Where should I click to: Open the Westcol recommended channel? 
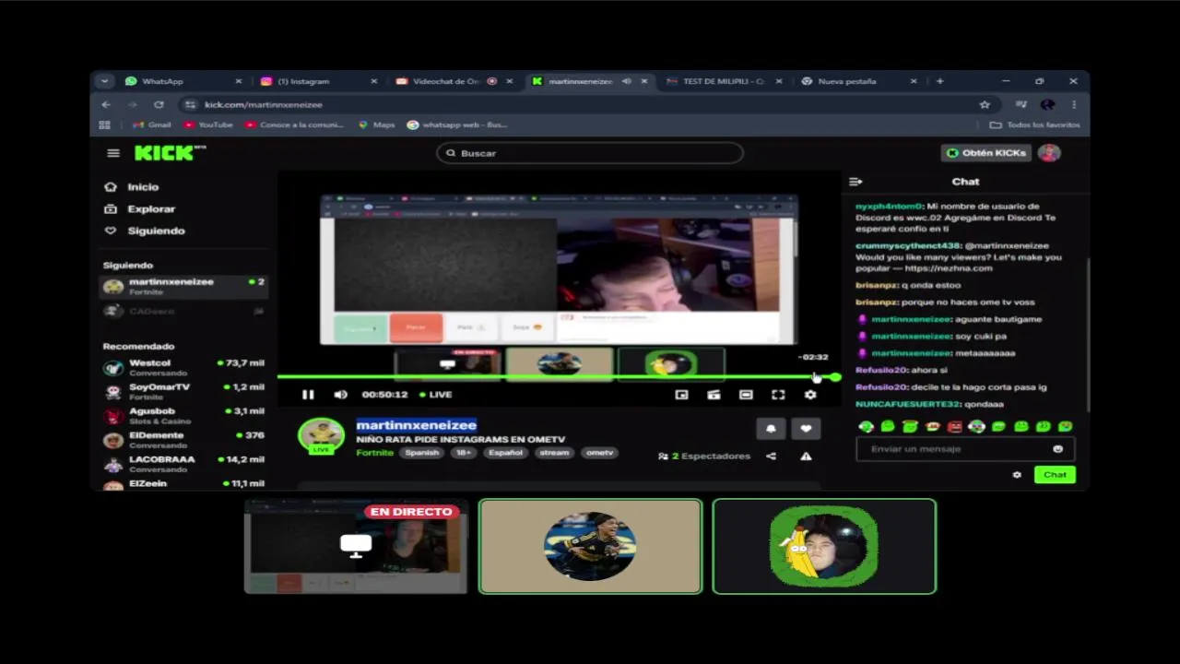183,368
